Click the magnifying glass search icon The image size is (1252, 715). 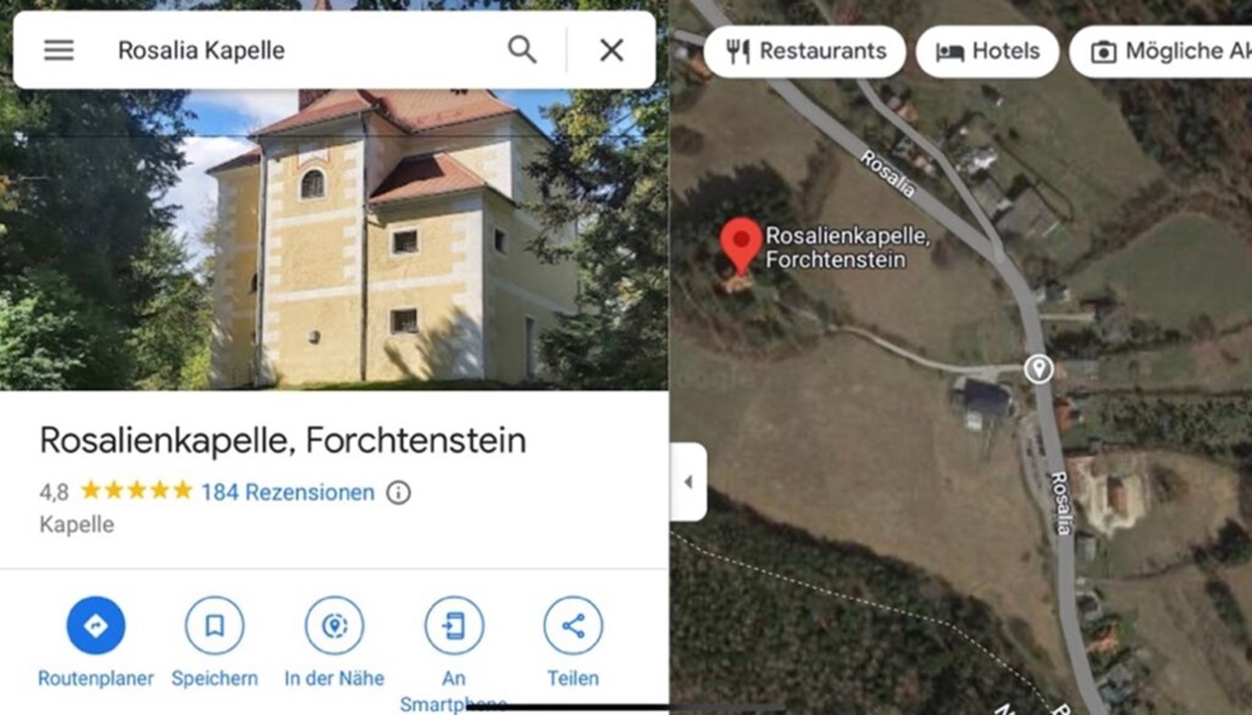click(522, 50)
